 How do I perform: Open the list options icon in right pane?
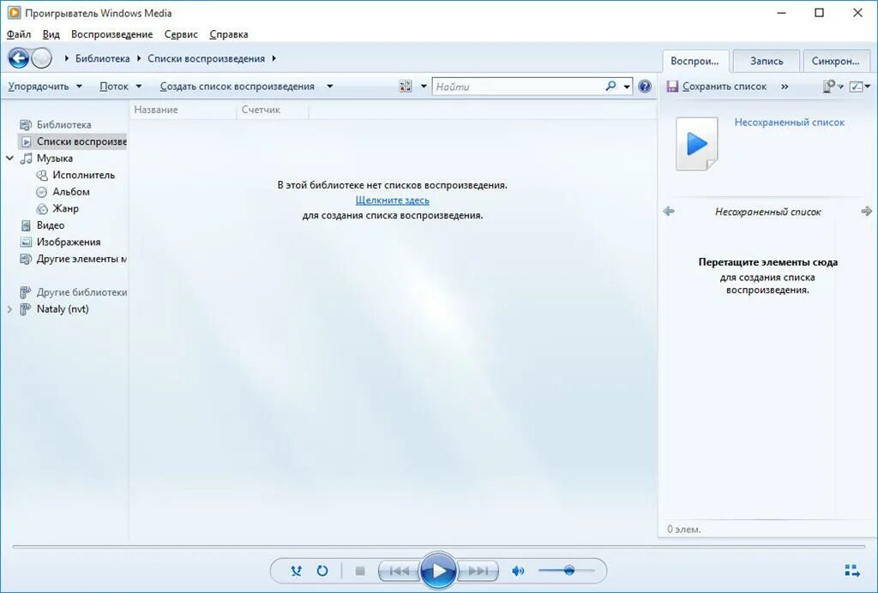click(x=857, y=87)
